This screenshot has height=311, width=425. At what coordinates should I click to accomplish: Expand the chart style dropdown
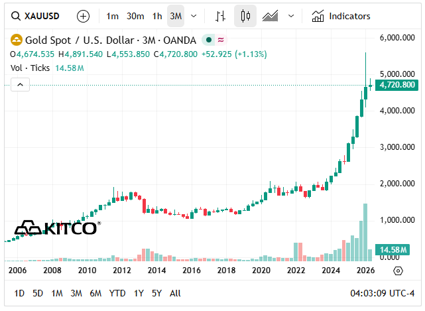click(x=291, y=17)
